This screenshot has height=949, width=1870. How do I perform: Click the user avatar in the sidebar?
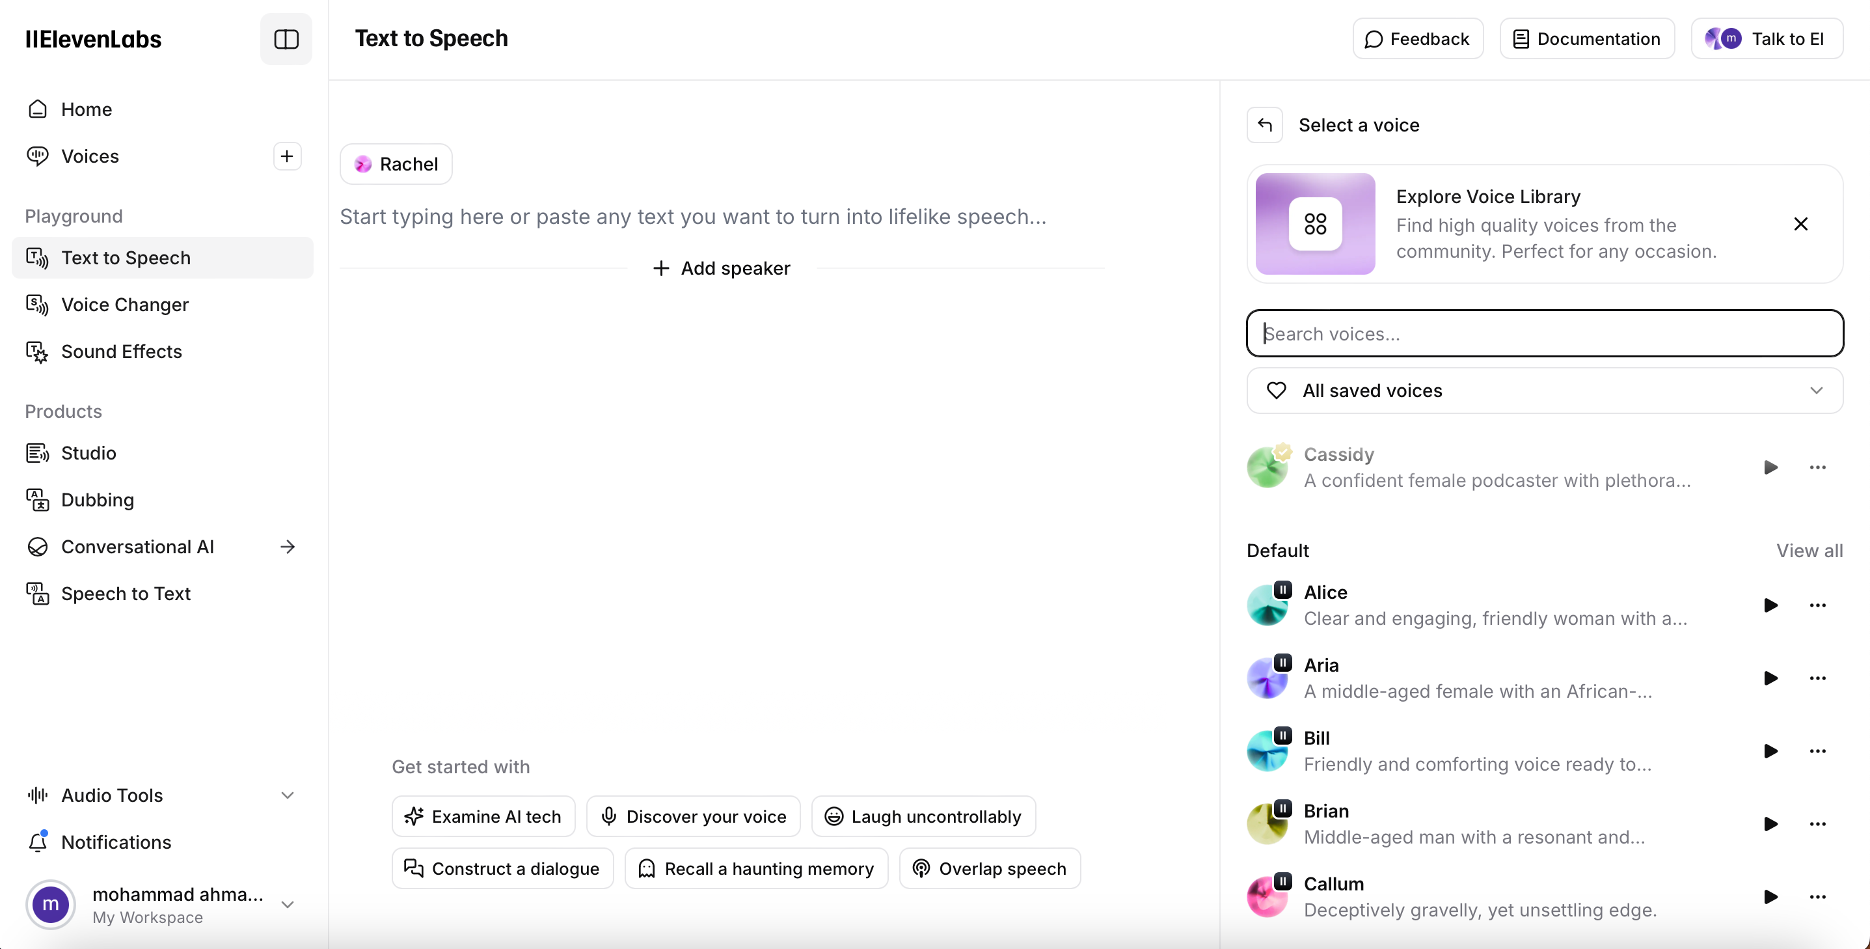tap(51, 905)
